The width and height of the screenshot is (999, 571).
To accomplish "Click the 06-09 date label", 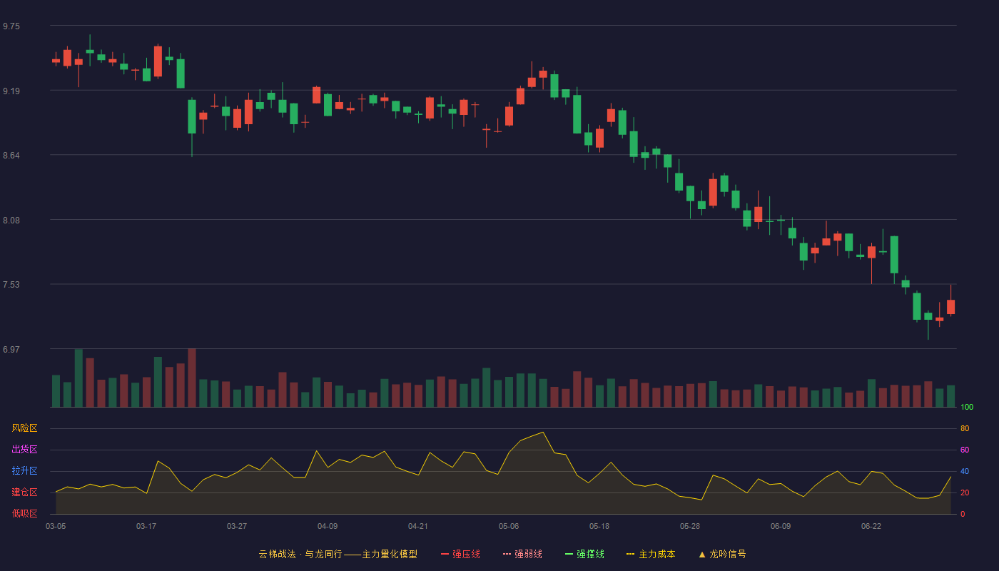I will [x=781, y=526].
